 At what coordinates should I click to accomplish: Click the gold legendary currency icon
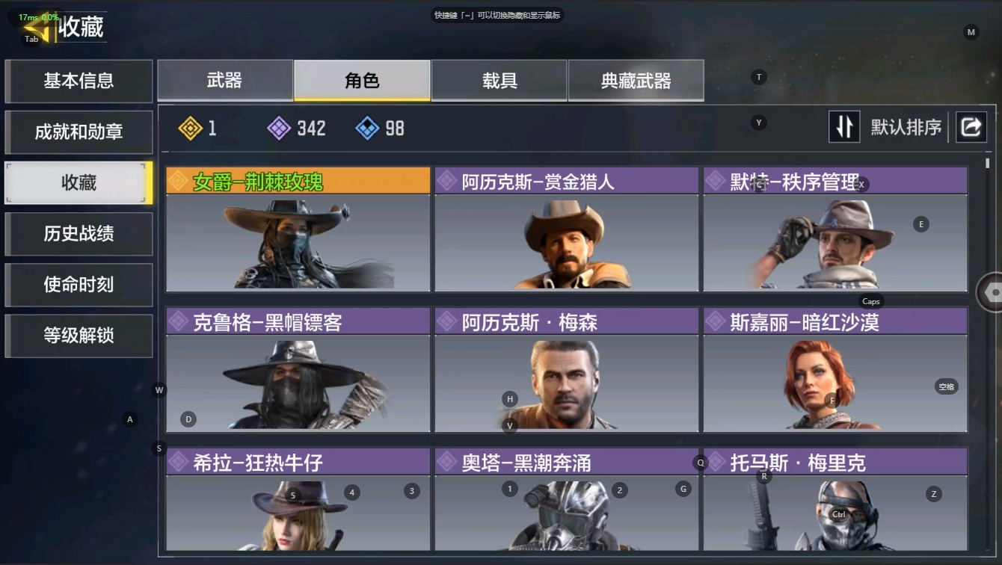191,129
